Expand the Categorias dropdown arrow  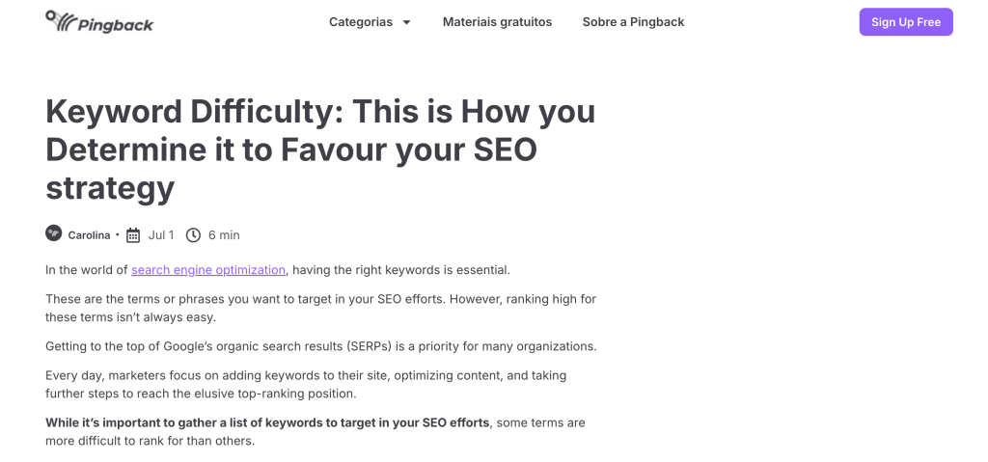pos(406,22)
